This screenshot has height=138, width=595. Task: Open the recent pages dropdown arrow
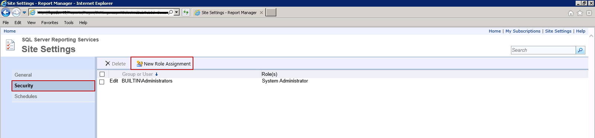25,13
